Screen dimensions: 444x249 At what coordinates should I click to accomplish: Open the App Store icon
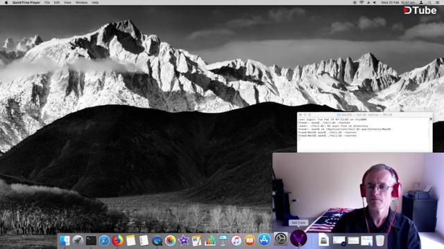point(264,240)
